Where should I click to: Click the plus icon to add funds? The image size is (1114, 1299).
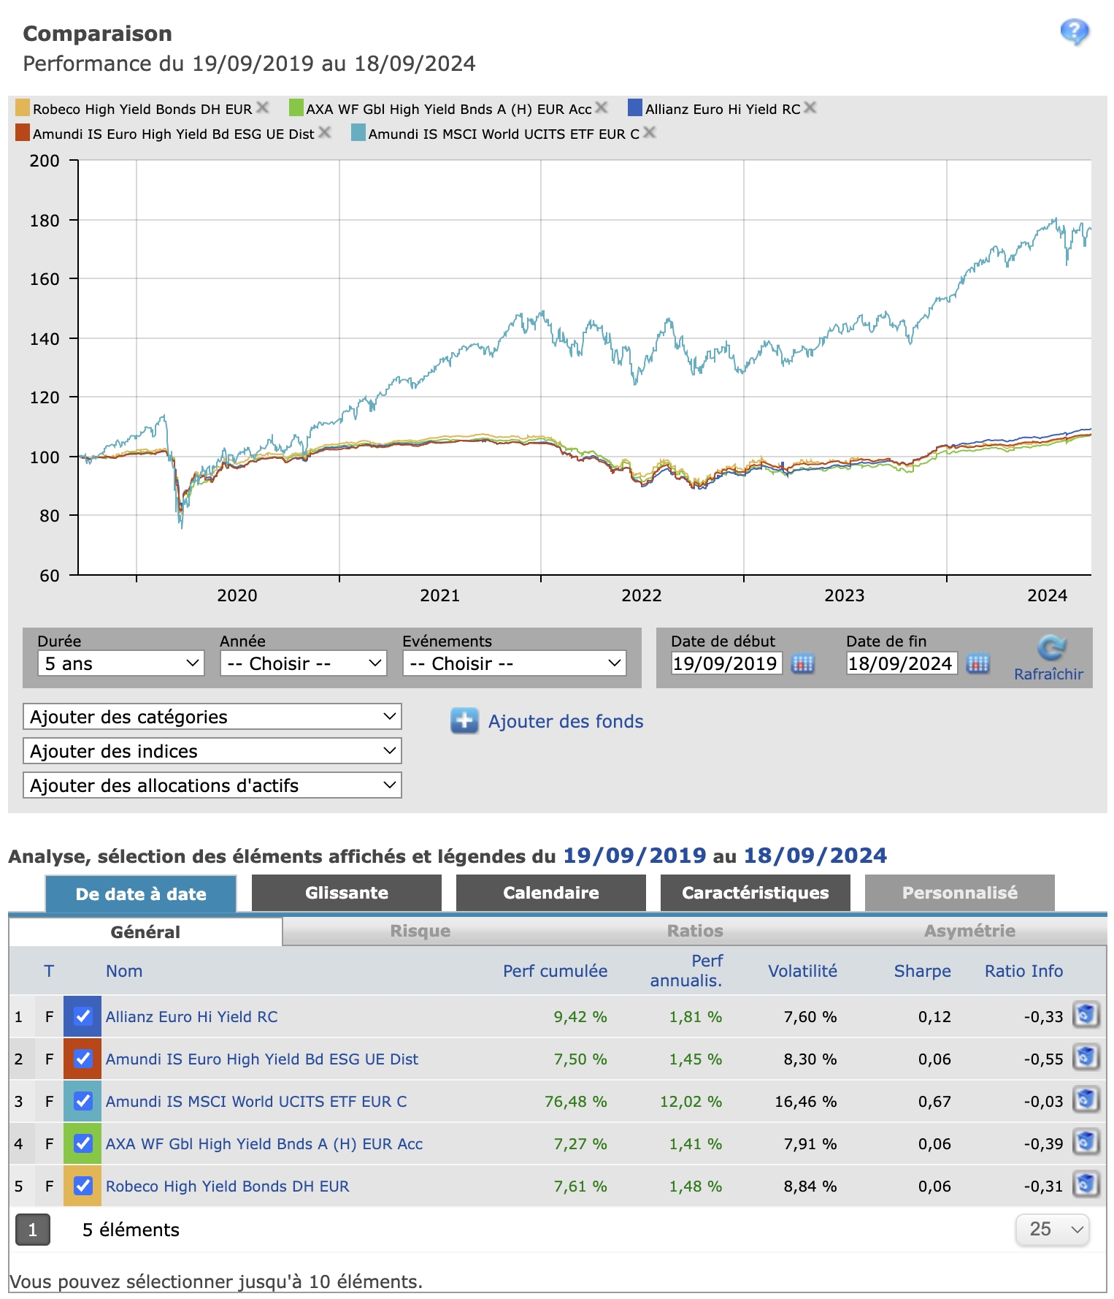[x=464, y=721]
